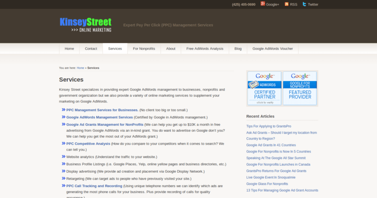Image resolution: width=377 pixels, height=198 pixels.
Task: Click the Google+ icon in top bar
Action: pos(263,4)
